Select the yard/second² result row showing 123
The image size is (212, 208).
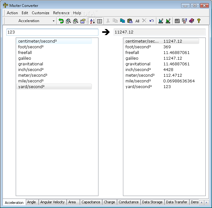coord(161,86)
